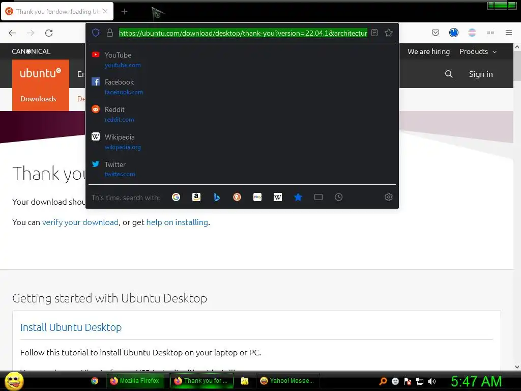
Task: Launch Chrome from taskbar
Action: [95, 381]
